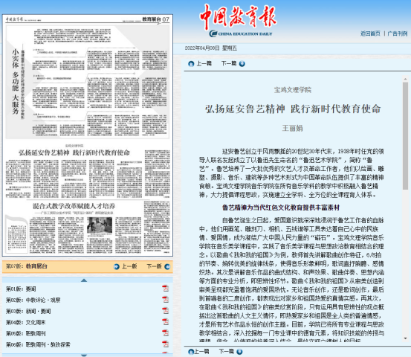Open PDF icon for 第04版 文化周末
Viewport: 411px width, 357px height.
(x=165, y=322)
